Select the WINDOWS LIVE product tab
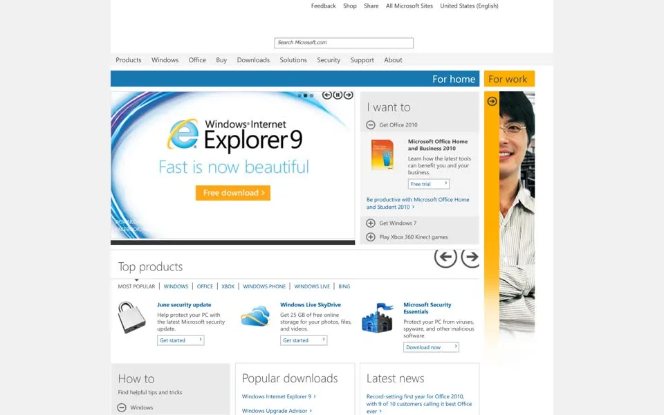The width and height of the screenshot is (664, 415). click(x=312, y=286)
